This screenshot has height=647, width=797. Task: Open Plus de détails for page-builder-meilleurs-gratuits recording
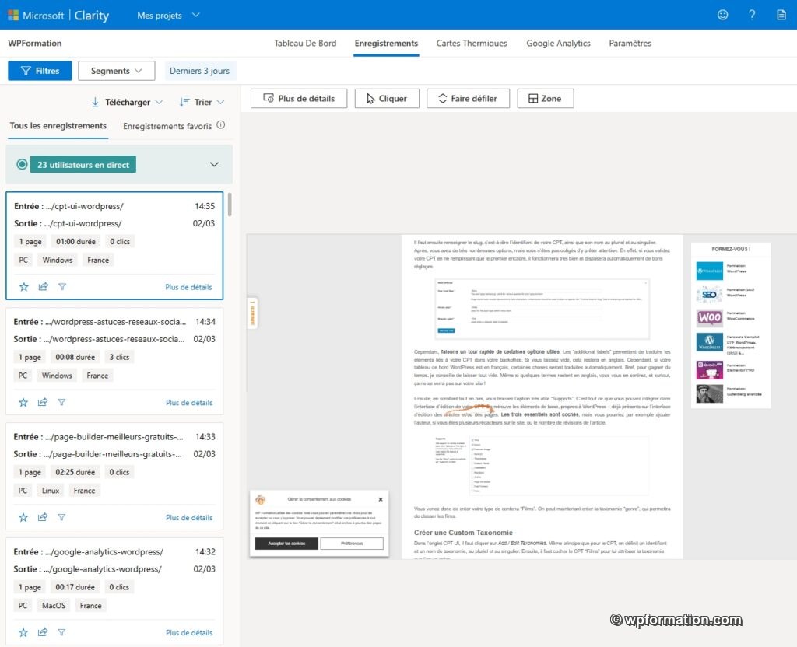[x=189, y=517]
